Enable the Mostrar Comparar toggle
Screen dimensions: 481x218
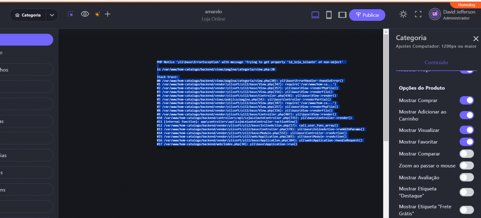click(466, 153)
